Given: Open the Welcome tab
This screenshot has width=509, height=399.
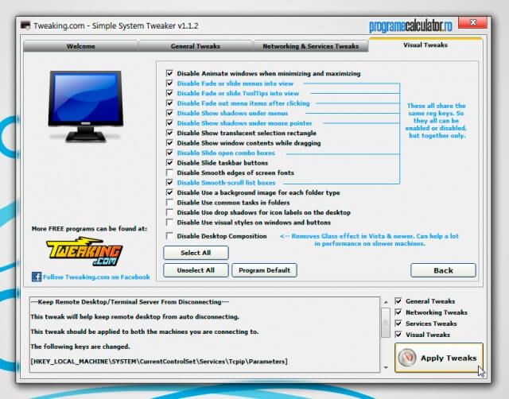Looking at the screenshot, I should click(x=81, y=46).
